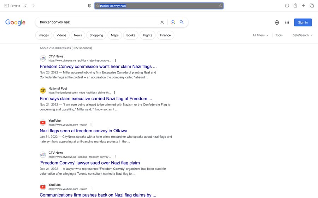Open a new tab with plus icon
318x198 pixels.
(304, 6)
